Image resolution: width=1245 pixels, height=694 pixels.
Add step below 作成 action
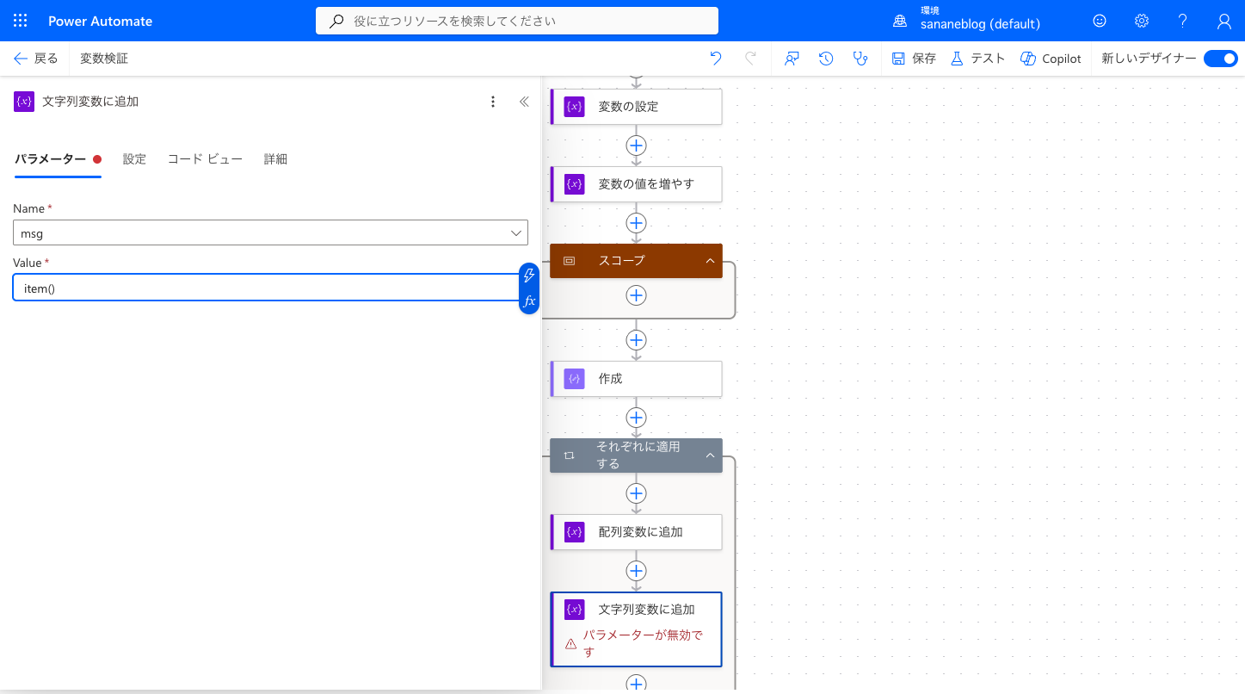click(636, 418)
